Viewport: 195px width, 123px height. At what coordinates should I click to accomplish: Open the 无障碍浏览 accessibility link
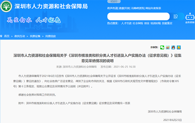(137, 8)
